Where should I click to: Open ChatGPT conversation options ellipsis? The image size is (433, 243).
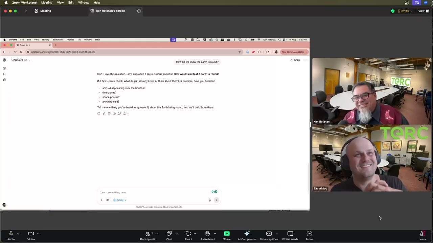coord(305,60)
